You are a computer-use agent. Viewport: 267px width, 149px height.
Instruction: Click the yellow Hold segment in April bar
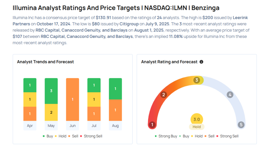point(30,99)
